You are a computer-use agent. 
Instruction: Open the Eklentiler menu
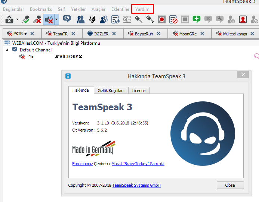coord(120,9)
